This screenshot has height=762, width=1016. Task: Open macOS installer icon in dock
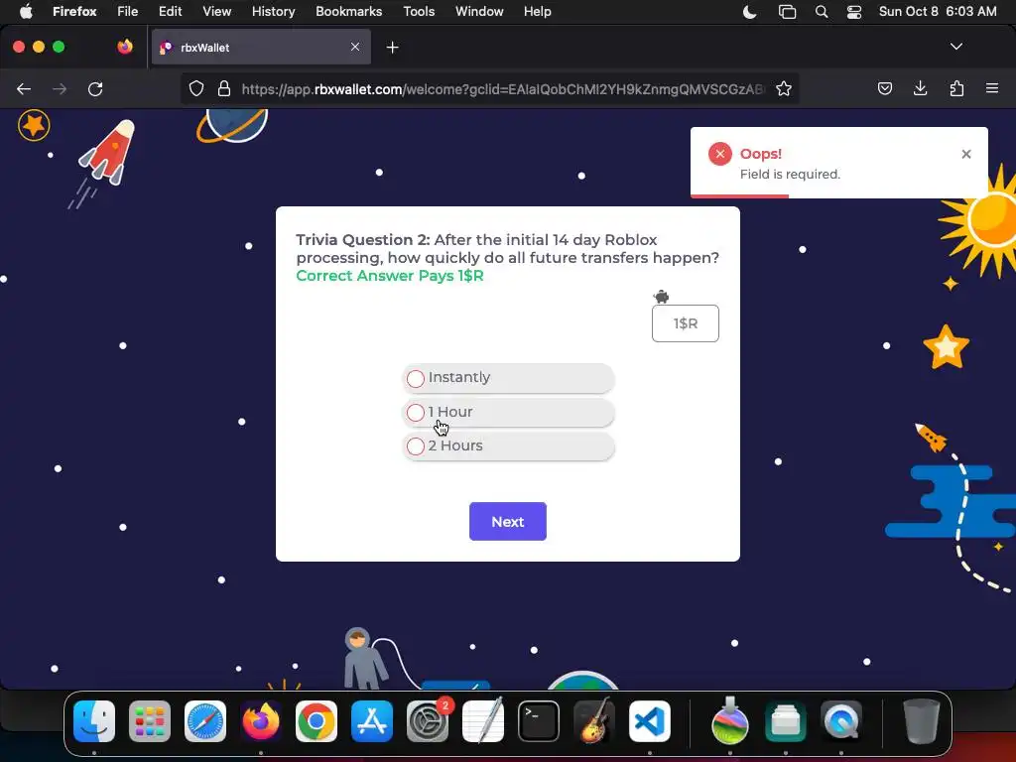pos(730,721)
